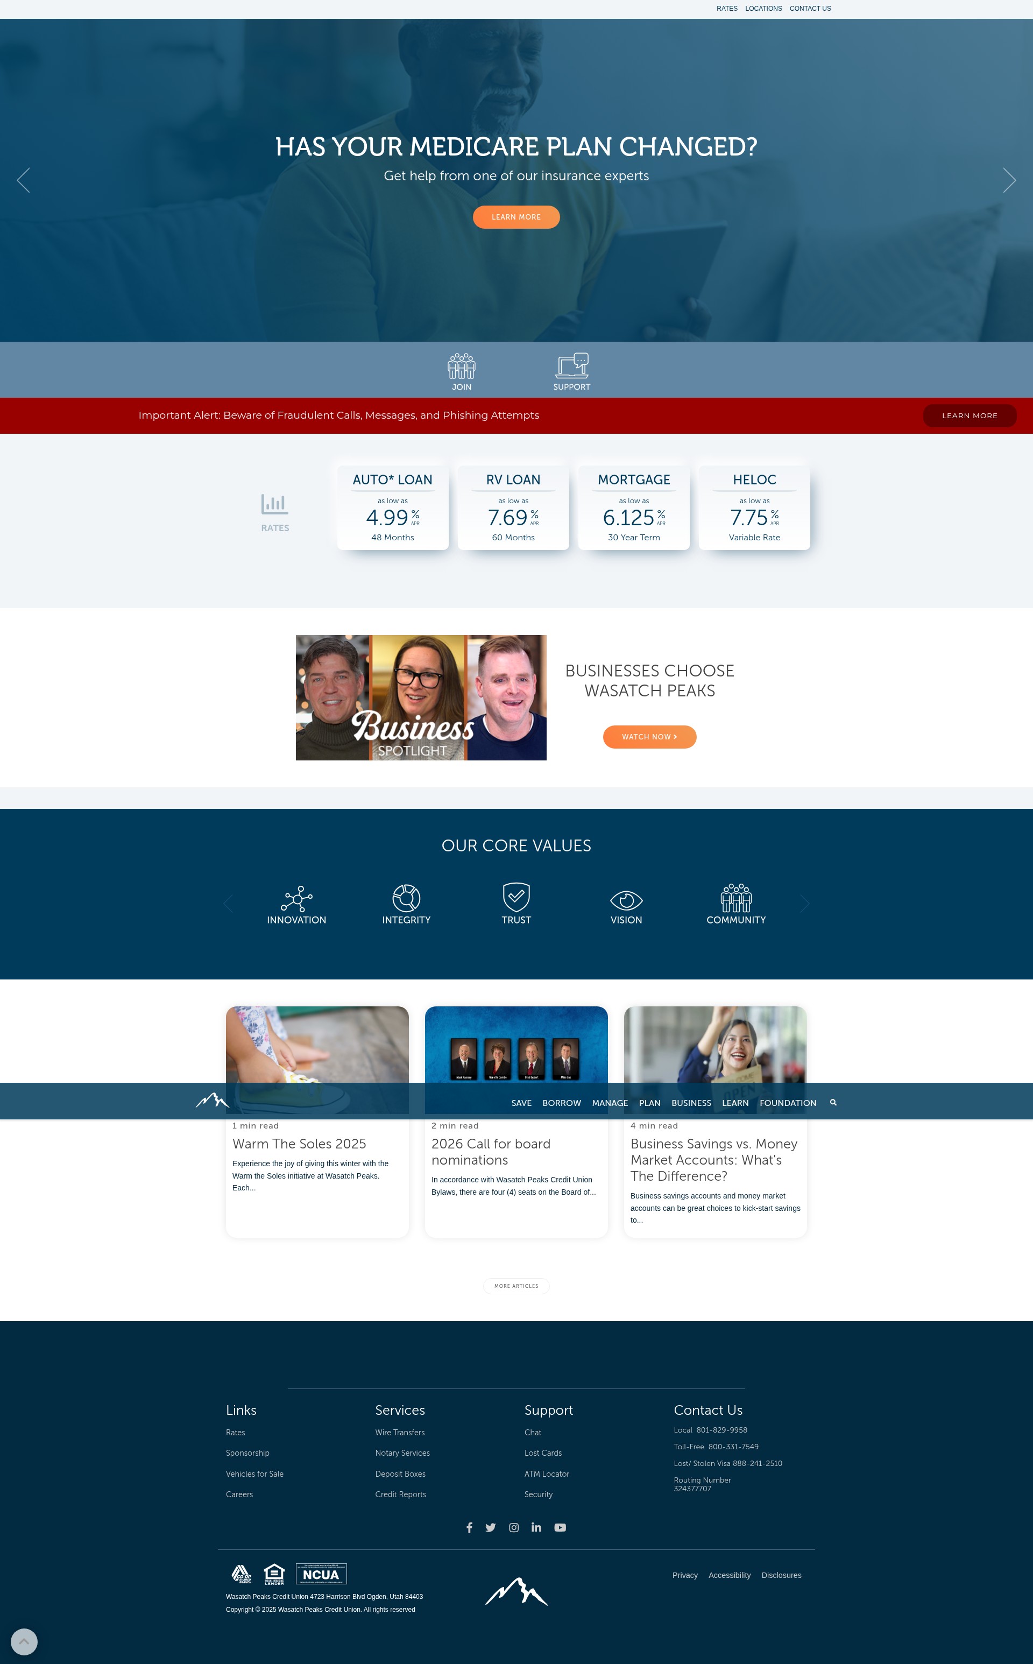This screenshot has width=1033, height=1664.
Task: Click the NCUA logo badge
Action: click(321, 1574)
